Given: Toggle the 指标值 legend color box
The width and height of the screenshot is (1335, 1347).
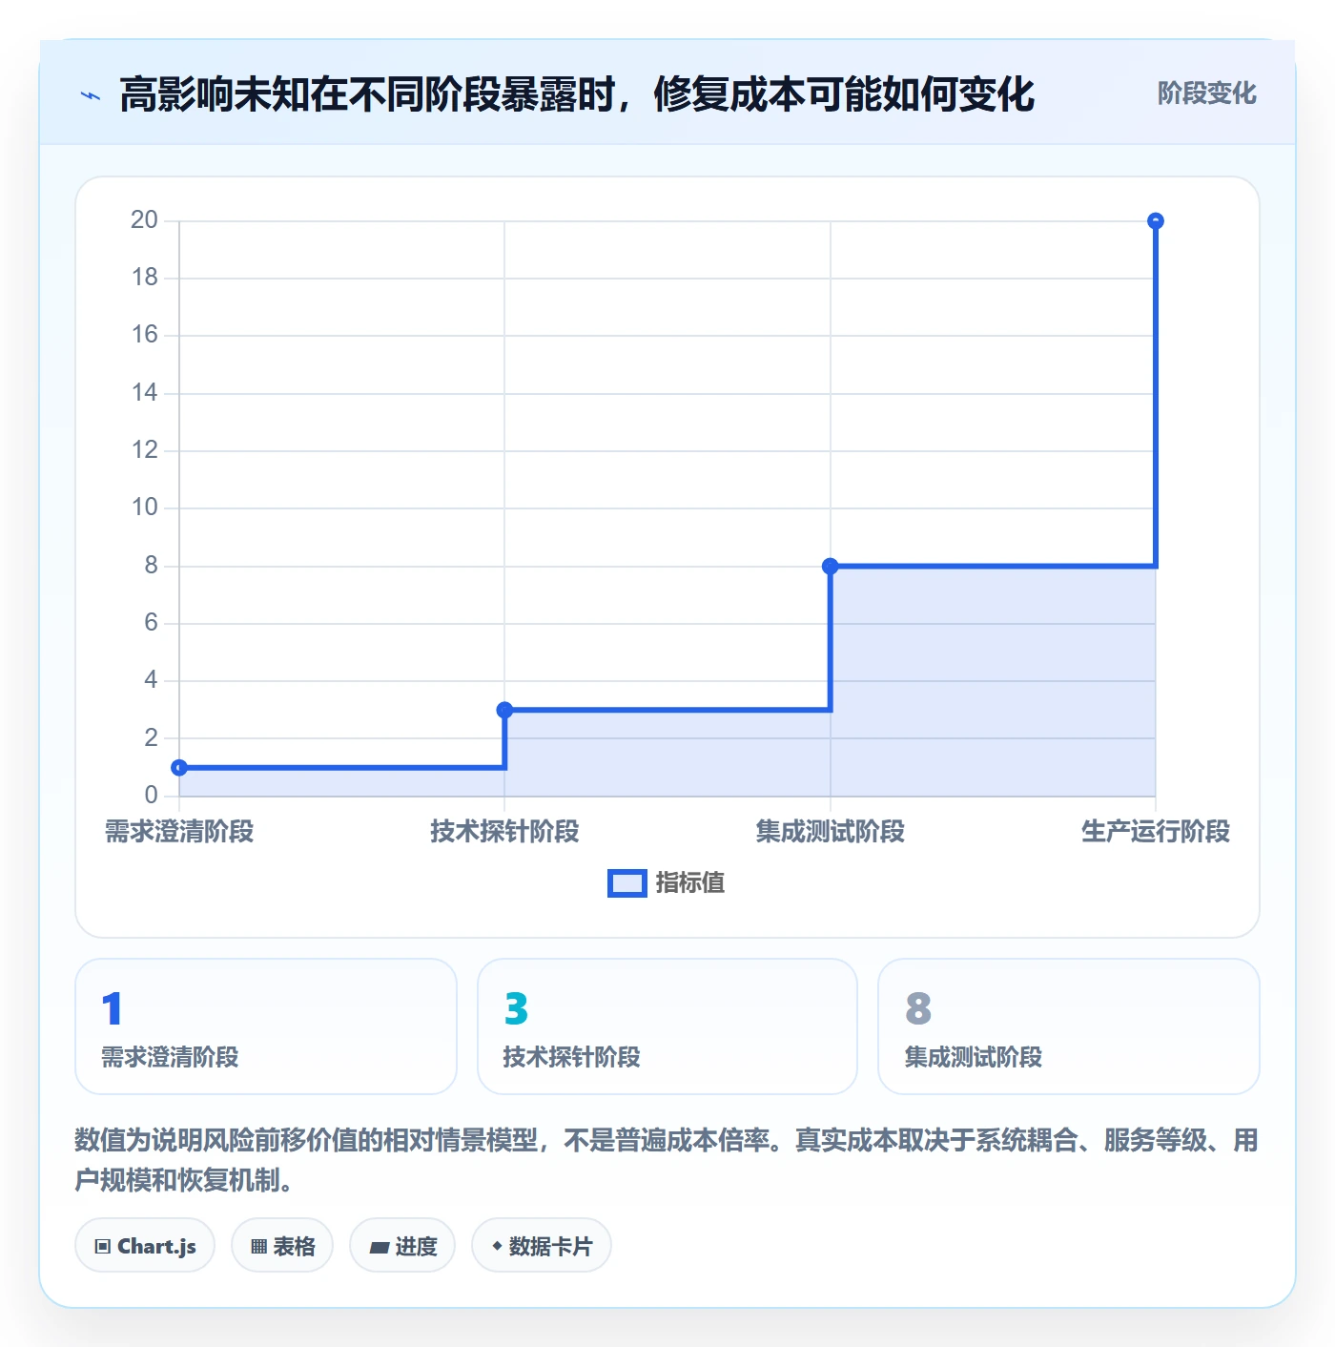Looking at the screenshot, I should 627,883.
